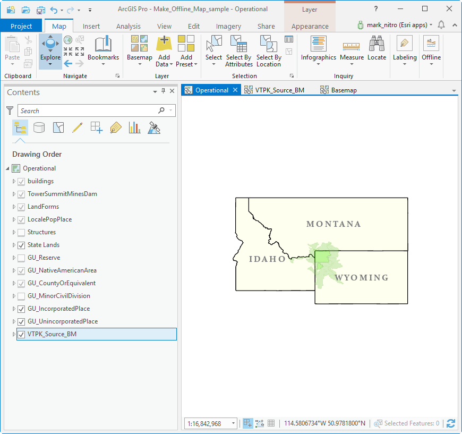Uncheck the VTPK_Source_BM layer
This screenshot has height=434, width=462.
pos(21,335)
